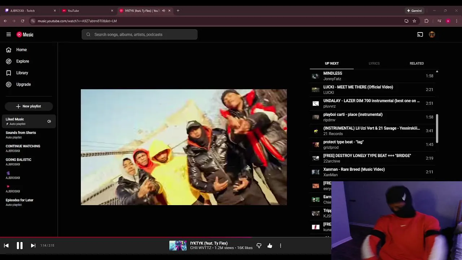Image resolution: width=462 pixels, height=260 pixels.
Task: Create a New playlist
Action: pyautogui.click(x=29, y=106)
